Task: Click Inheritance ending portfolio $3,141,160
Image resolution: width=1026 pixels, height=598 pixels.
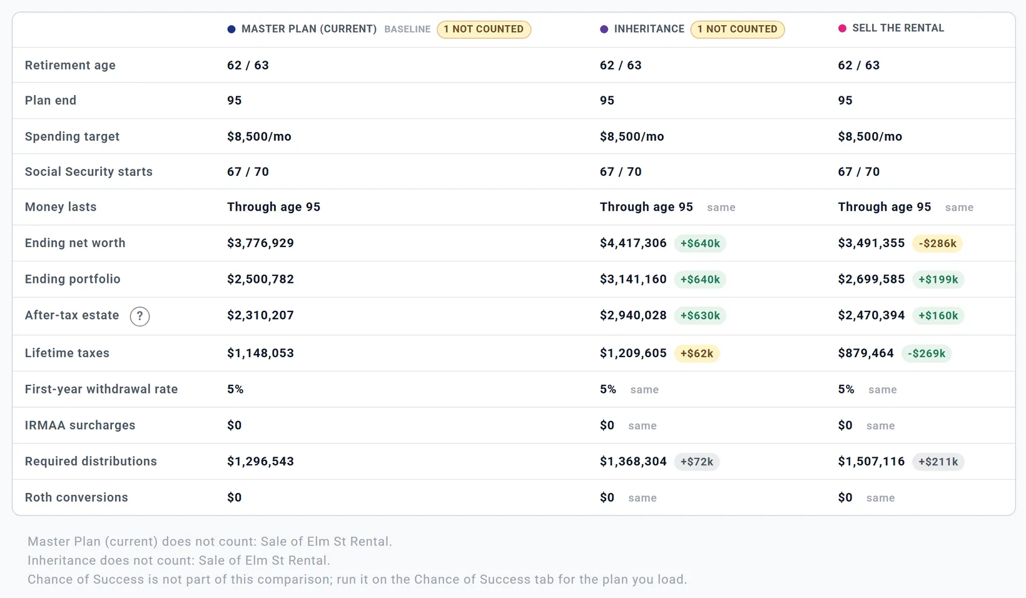Action: (x=633, y=279)
